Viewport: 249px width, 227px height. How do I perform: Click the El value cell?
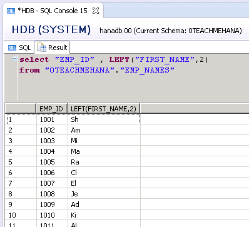click(104, 183)
